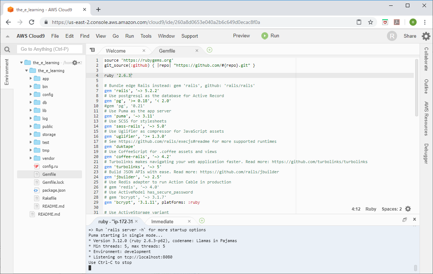Open a new browser tab
The image size is (433, 274).
pos(98,10)
